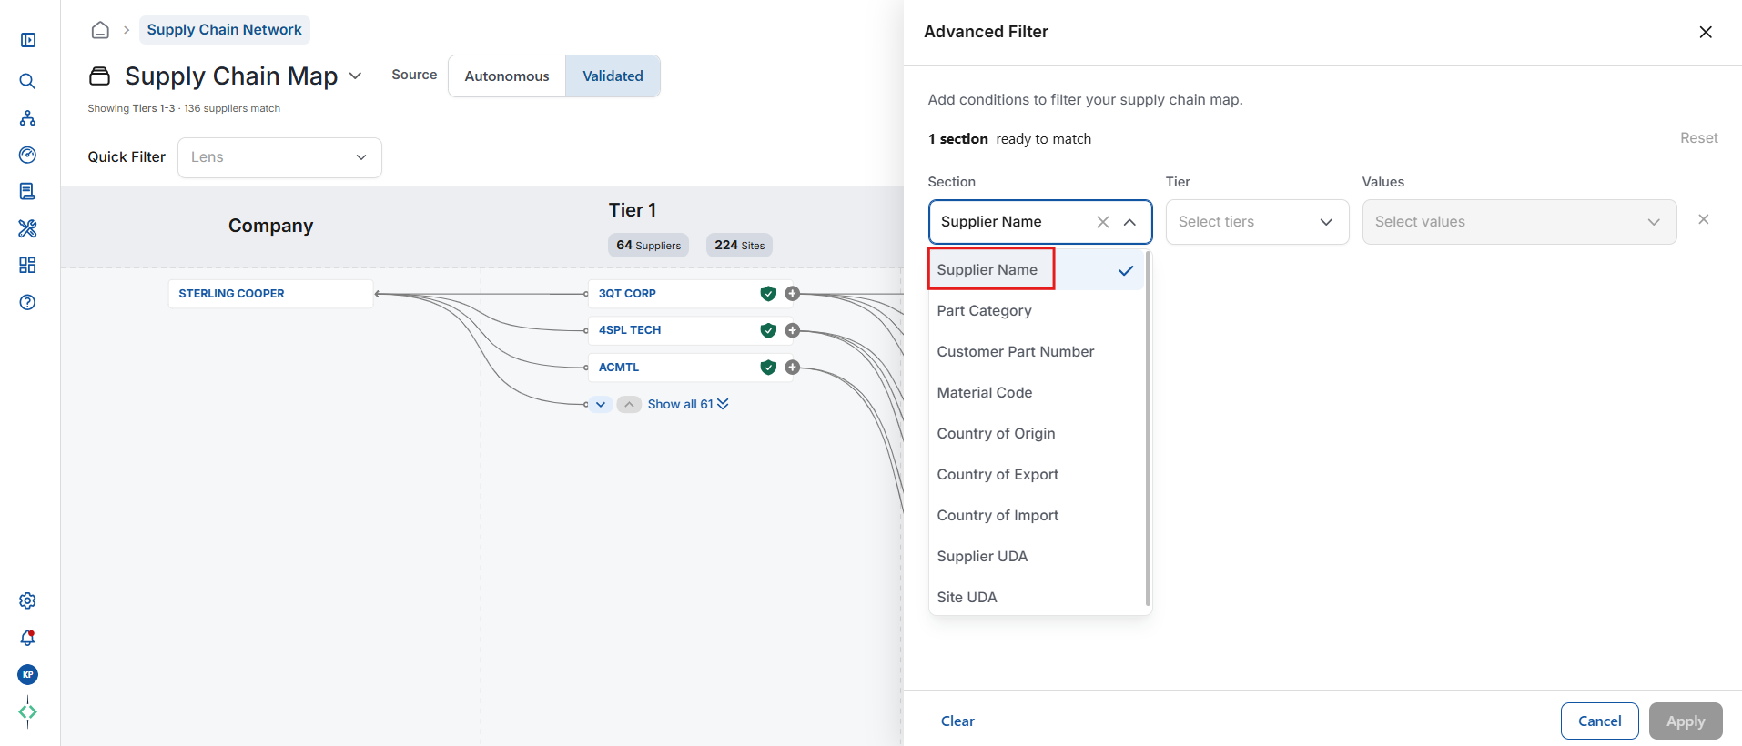Choose Supplier Name option
Screen dimensions: 1742x746
click(1036, 269)
